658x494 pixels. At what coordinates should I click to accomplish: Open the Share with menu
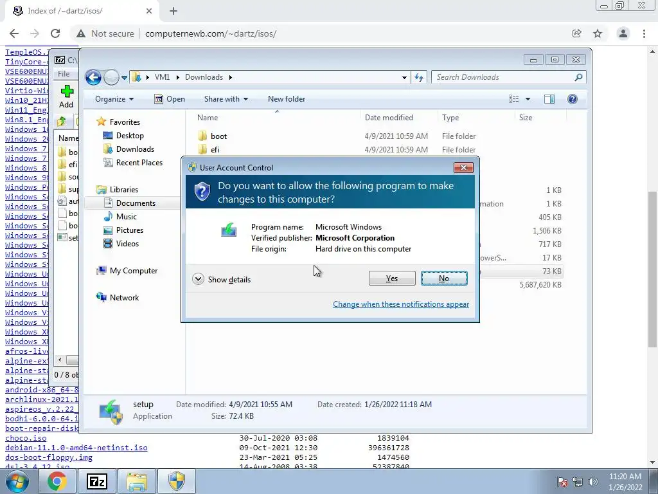pyautogui.click(x=226, y=99)
